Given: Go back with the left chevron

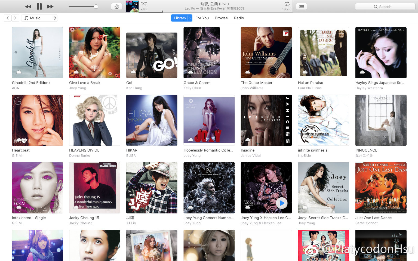Looking at the screenshot, I should point(8,18).
